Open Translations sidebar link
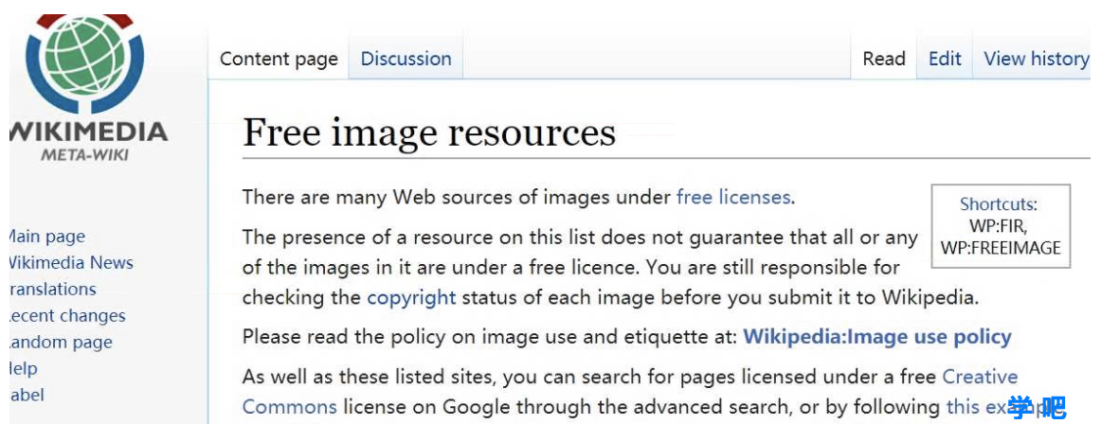Viewport: 1101px width, 424px height. 52,289
